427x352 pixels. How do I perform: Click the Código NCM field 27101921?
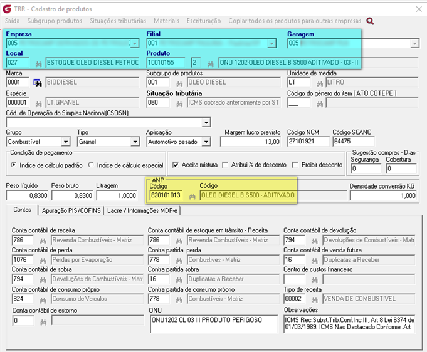tap(308, 142)
